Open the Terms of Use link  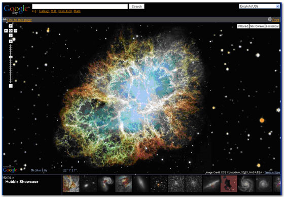[x=272, y=172]
